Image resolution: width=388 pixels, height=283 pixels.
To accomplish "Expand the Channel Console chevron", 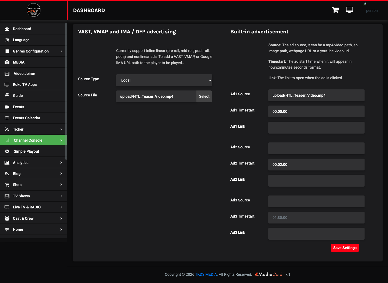I will coord(61,140).
